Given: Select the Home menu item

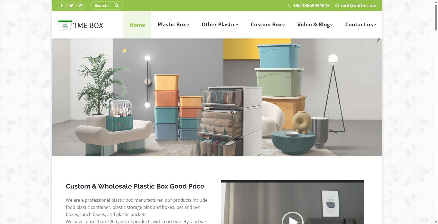Looking at the screenshot, I should 137,25.
